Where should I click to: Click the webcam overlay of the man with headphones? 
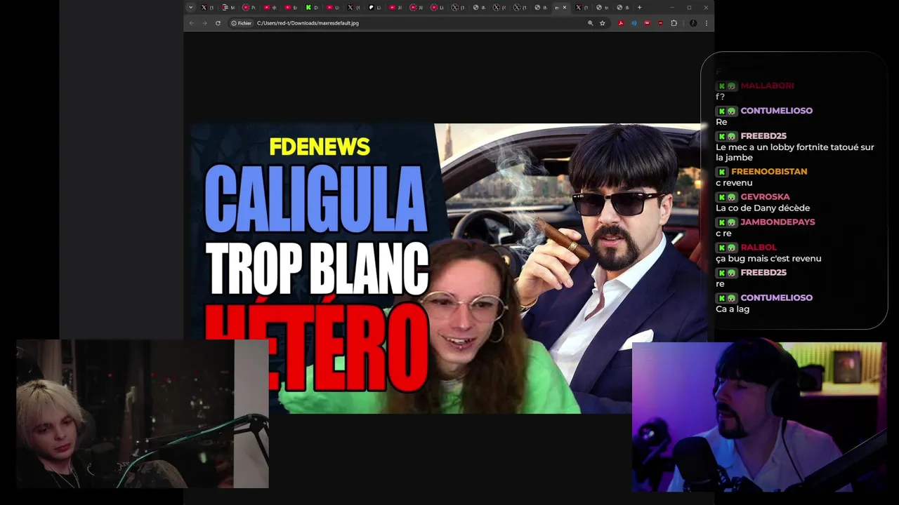pyautogui.click(x=759, y=417)
